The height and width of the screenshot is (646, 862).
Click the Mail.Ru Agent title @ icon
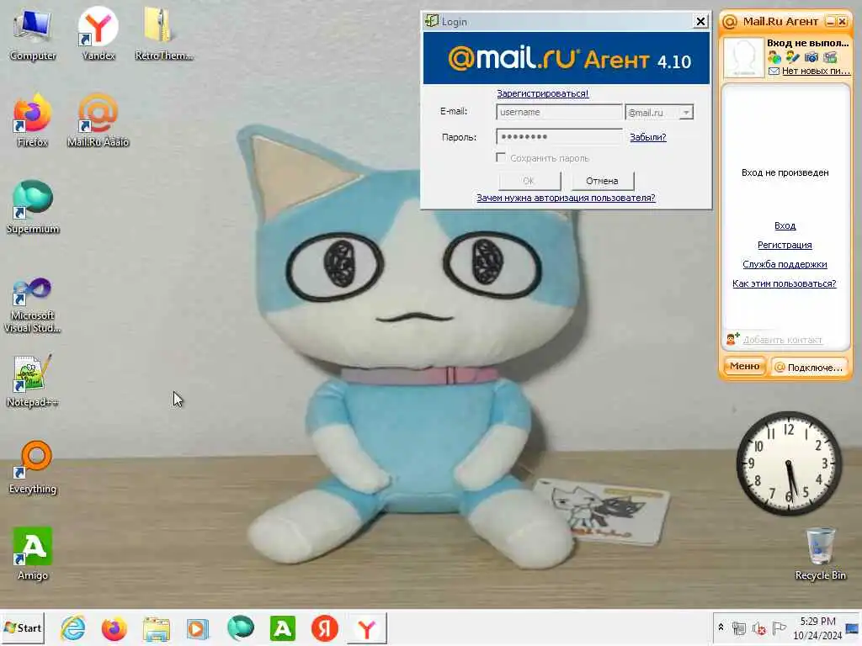point(730,21)
